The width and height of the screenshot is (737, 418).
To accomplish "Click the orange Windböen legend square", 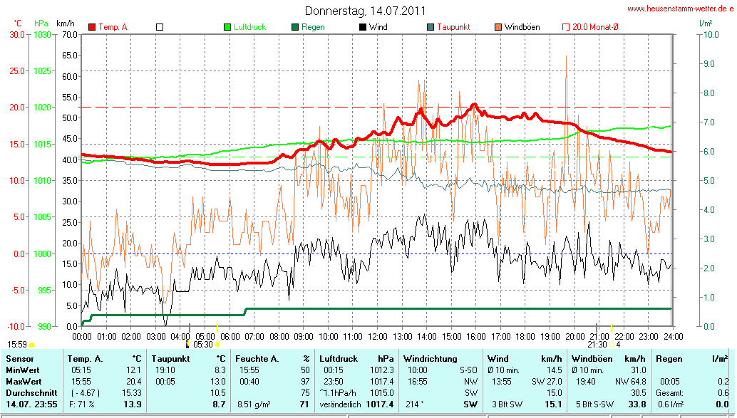I will click(498, 27).
